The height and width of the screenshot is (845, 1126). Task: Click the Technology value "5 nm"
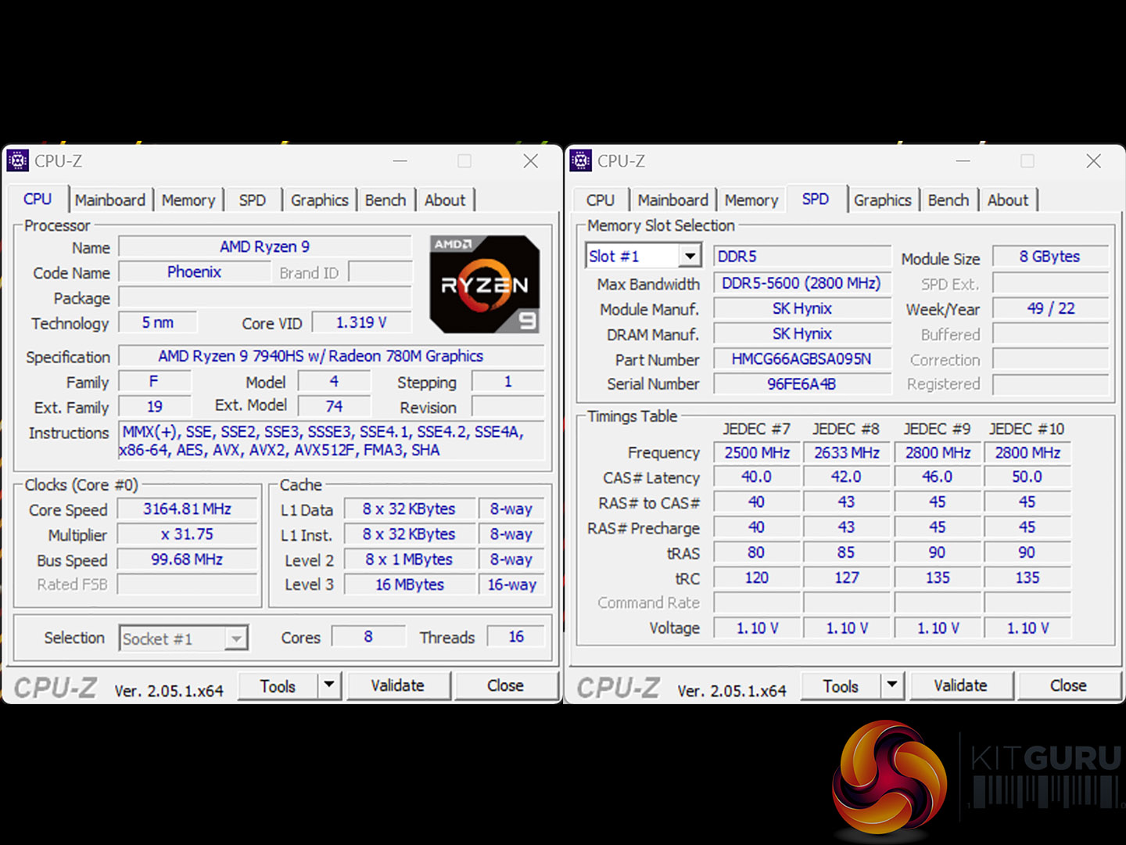click(158, 322)
